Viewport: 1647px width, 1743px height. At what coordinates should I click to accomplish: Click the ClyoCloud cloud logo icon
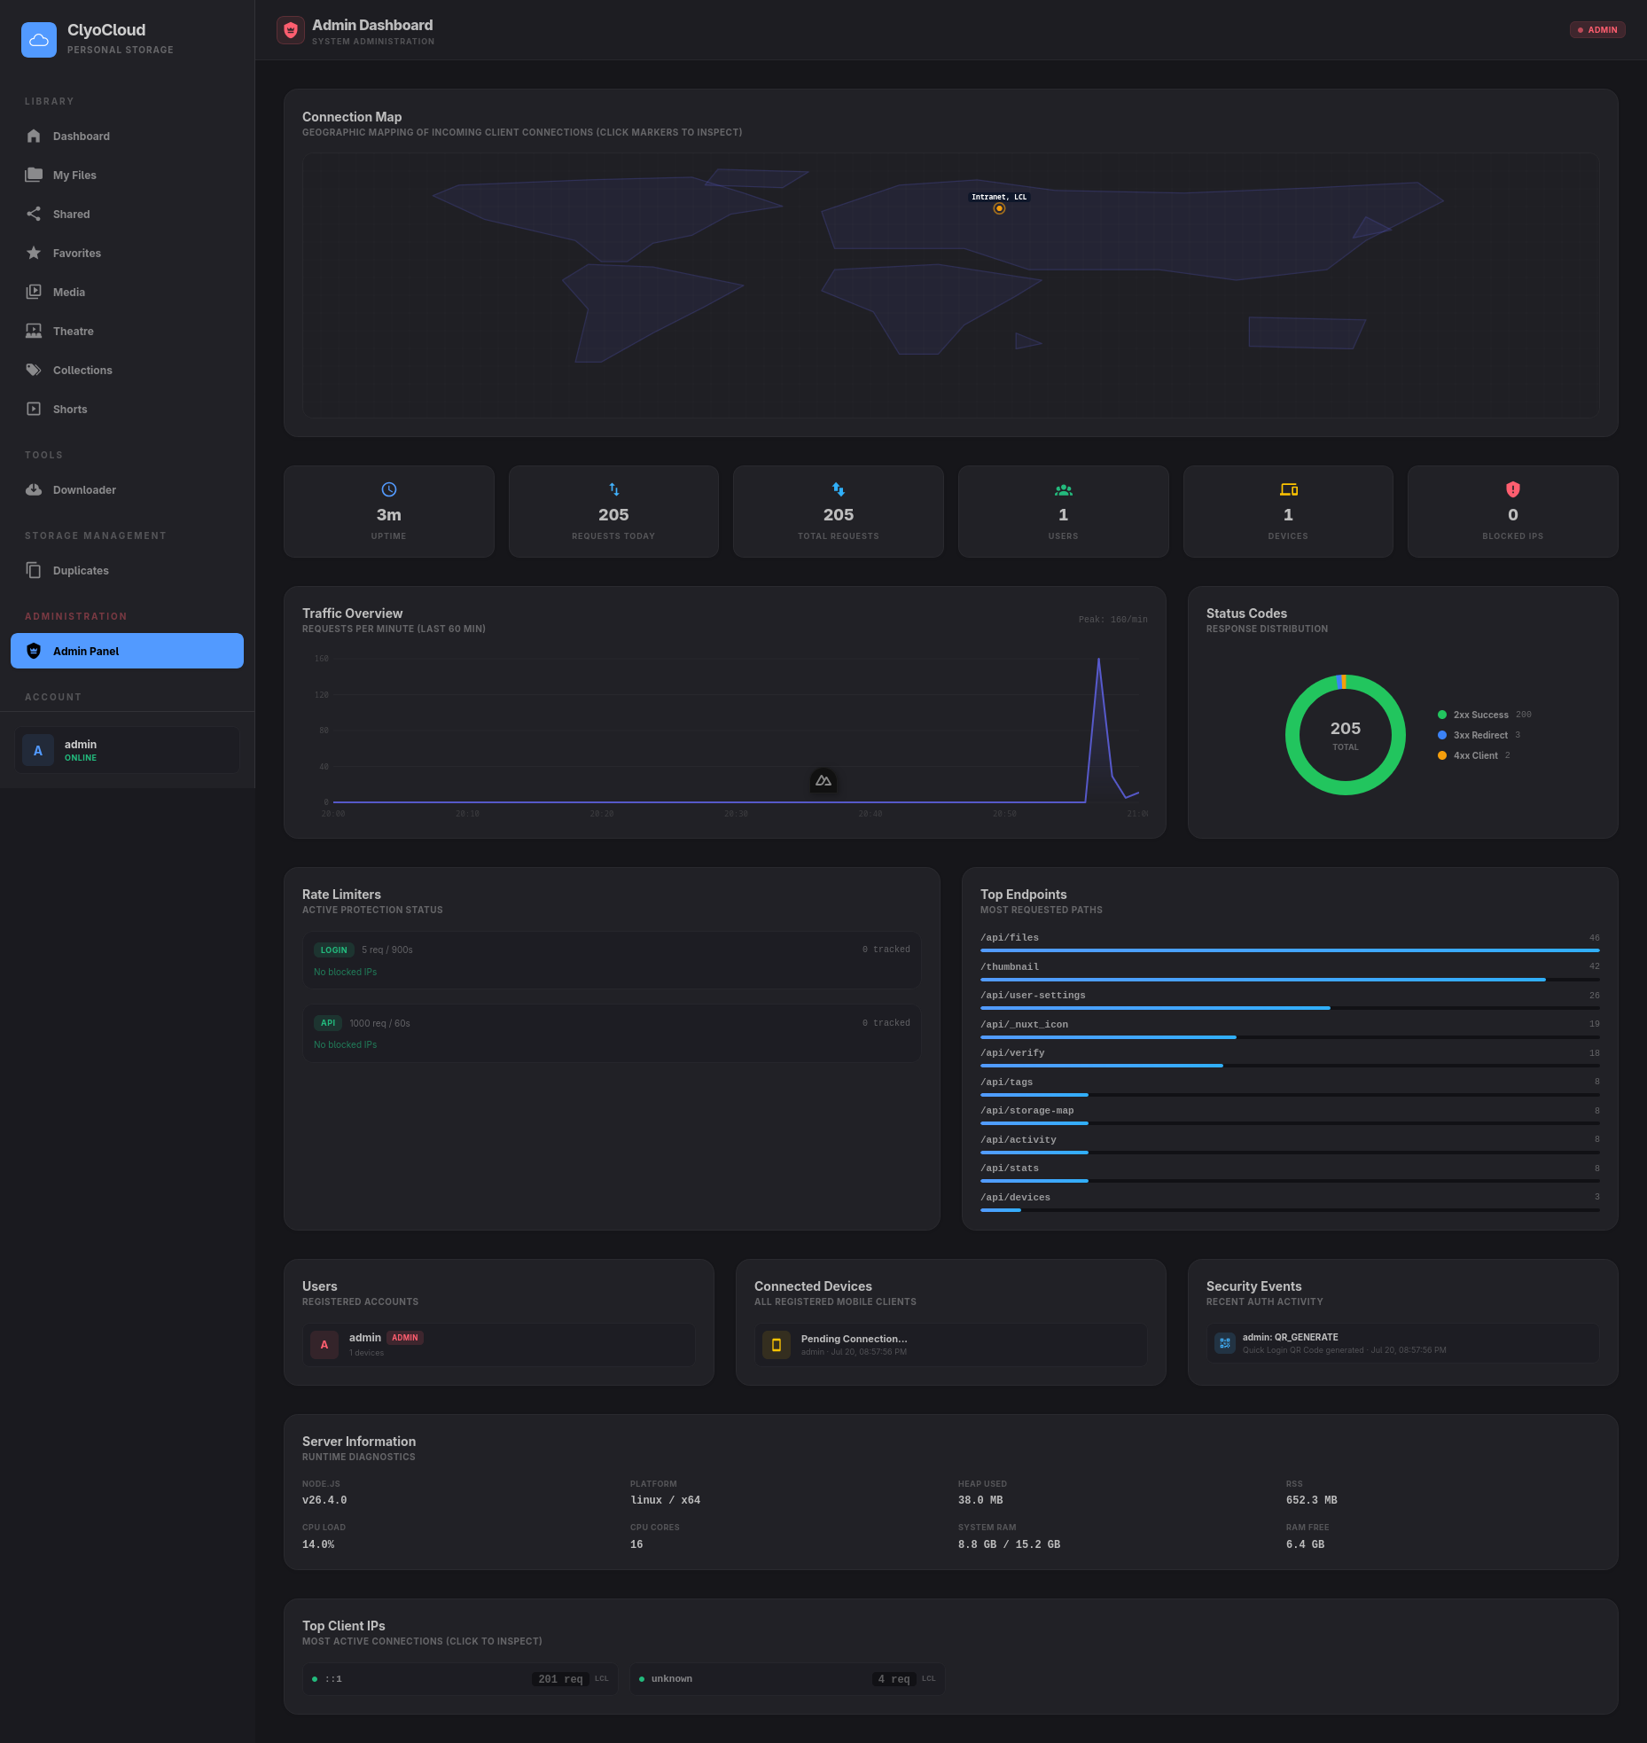(39, 40)
